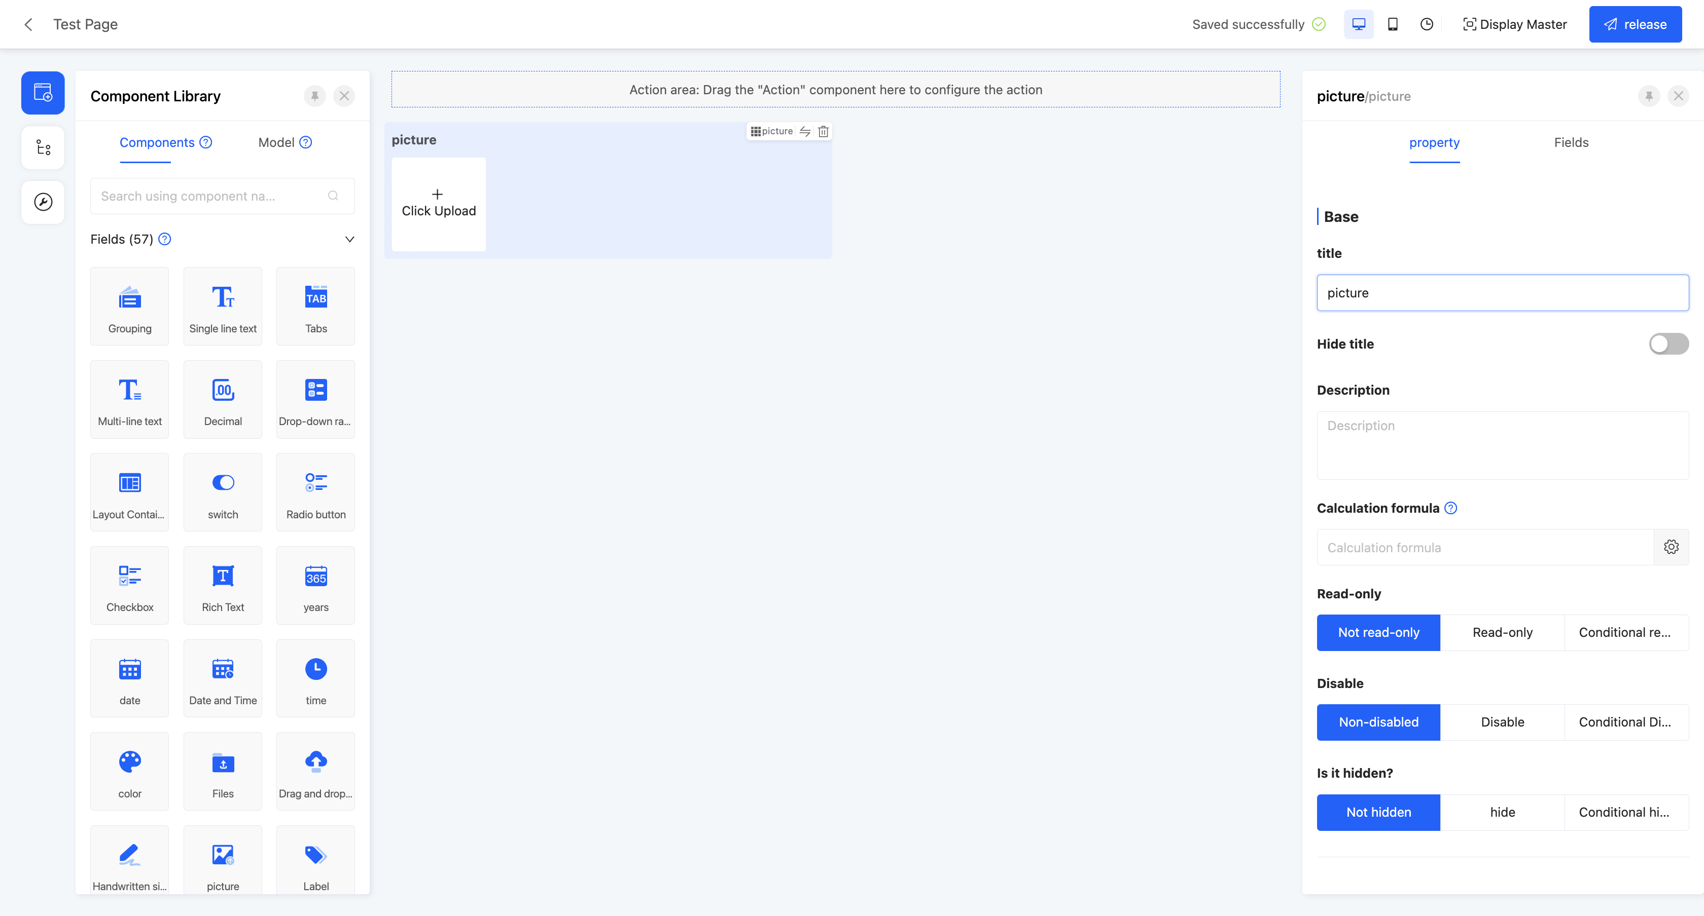The image size is (1704, 916).
Task: Click the back arrow next to Test Page
Action: click(28, 24)
